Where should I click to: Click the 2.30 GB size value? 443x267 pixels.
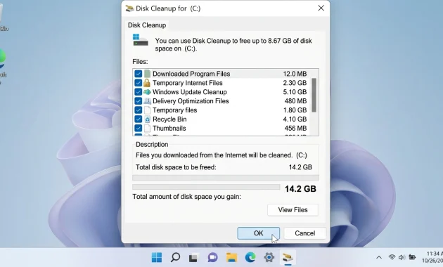tap(295, 83)
